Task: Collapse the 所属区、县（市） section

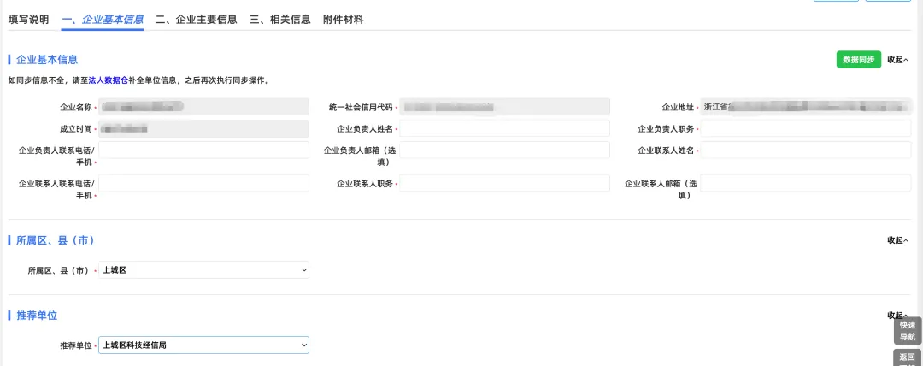Action: 897,240
